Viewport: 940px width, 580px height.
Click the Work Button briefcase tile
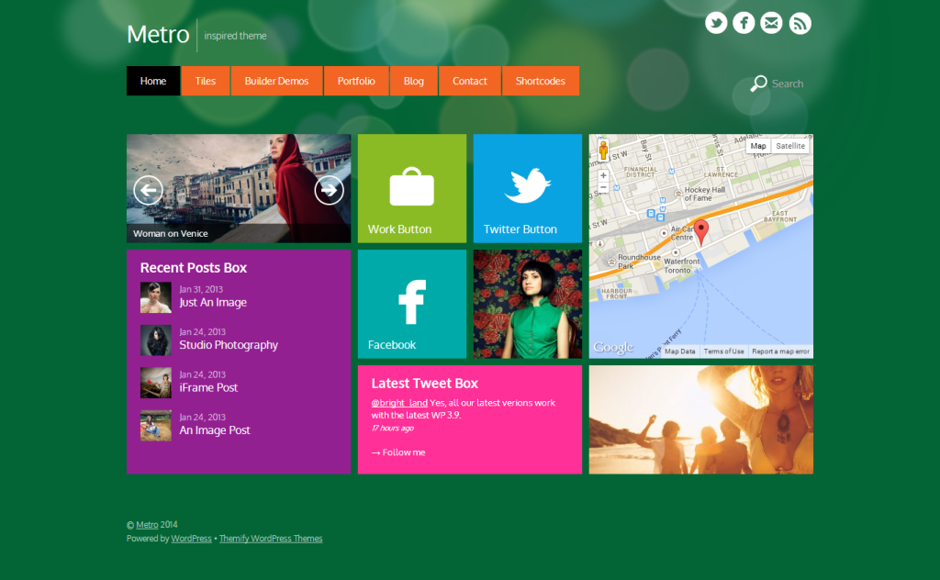412,188
